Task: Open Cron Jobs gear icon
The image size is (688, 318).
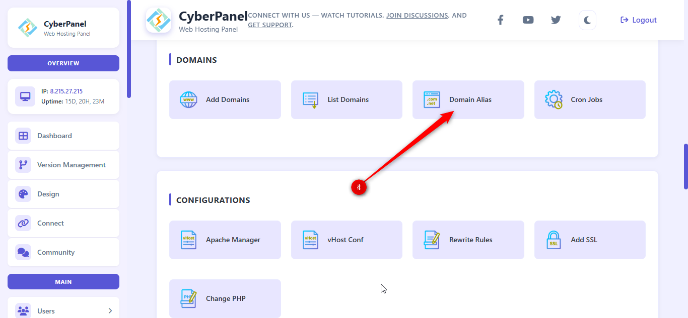Action: click(554, 99)
